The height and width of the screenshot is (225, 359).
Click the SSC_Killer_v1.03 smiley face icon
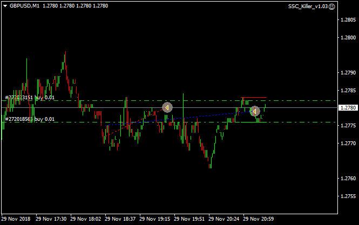[332, 6]
